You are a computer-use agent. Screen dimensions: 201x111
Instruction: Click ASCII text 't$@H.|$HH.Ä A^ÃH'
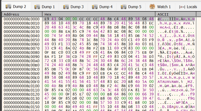[176, 65]
